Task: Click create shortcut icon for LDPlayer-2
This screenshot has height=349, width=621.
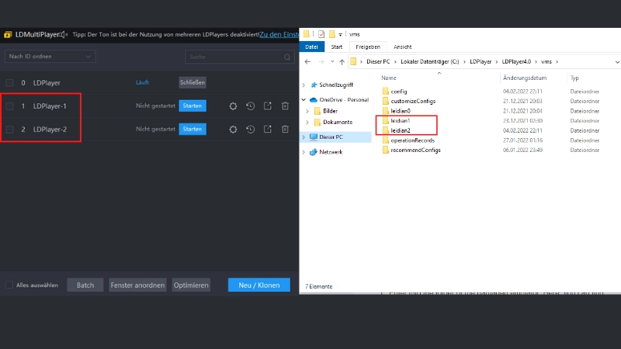Action: pos(268,130)
